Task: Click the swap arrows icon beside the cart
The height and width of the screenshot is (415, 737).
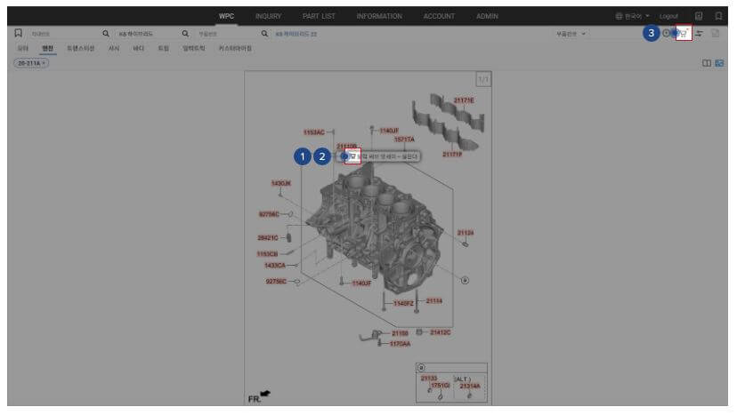Action: pyautogui.click(x=700, y=34)
